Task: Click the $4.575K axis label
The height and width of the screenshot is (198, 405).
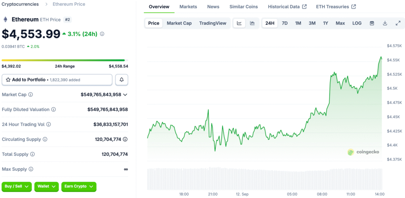Action: [x=394, y=46]
